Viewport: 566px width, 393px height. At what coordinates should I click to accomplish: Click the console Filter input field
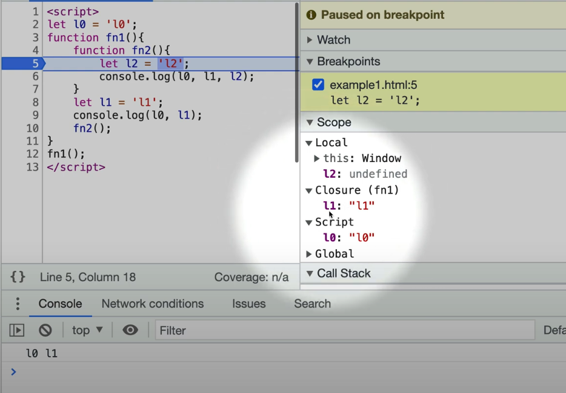(x=345, y=330)
